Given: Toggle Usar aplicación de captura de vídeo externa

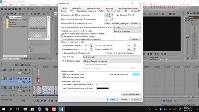Looking at the screenshot, I should click(x=62, y=36).
